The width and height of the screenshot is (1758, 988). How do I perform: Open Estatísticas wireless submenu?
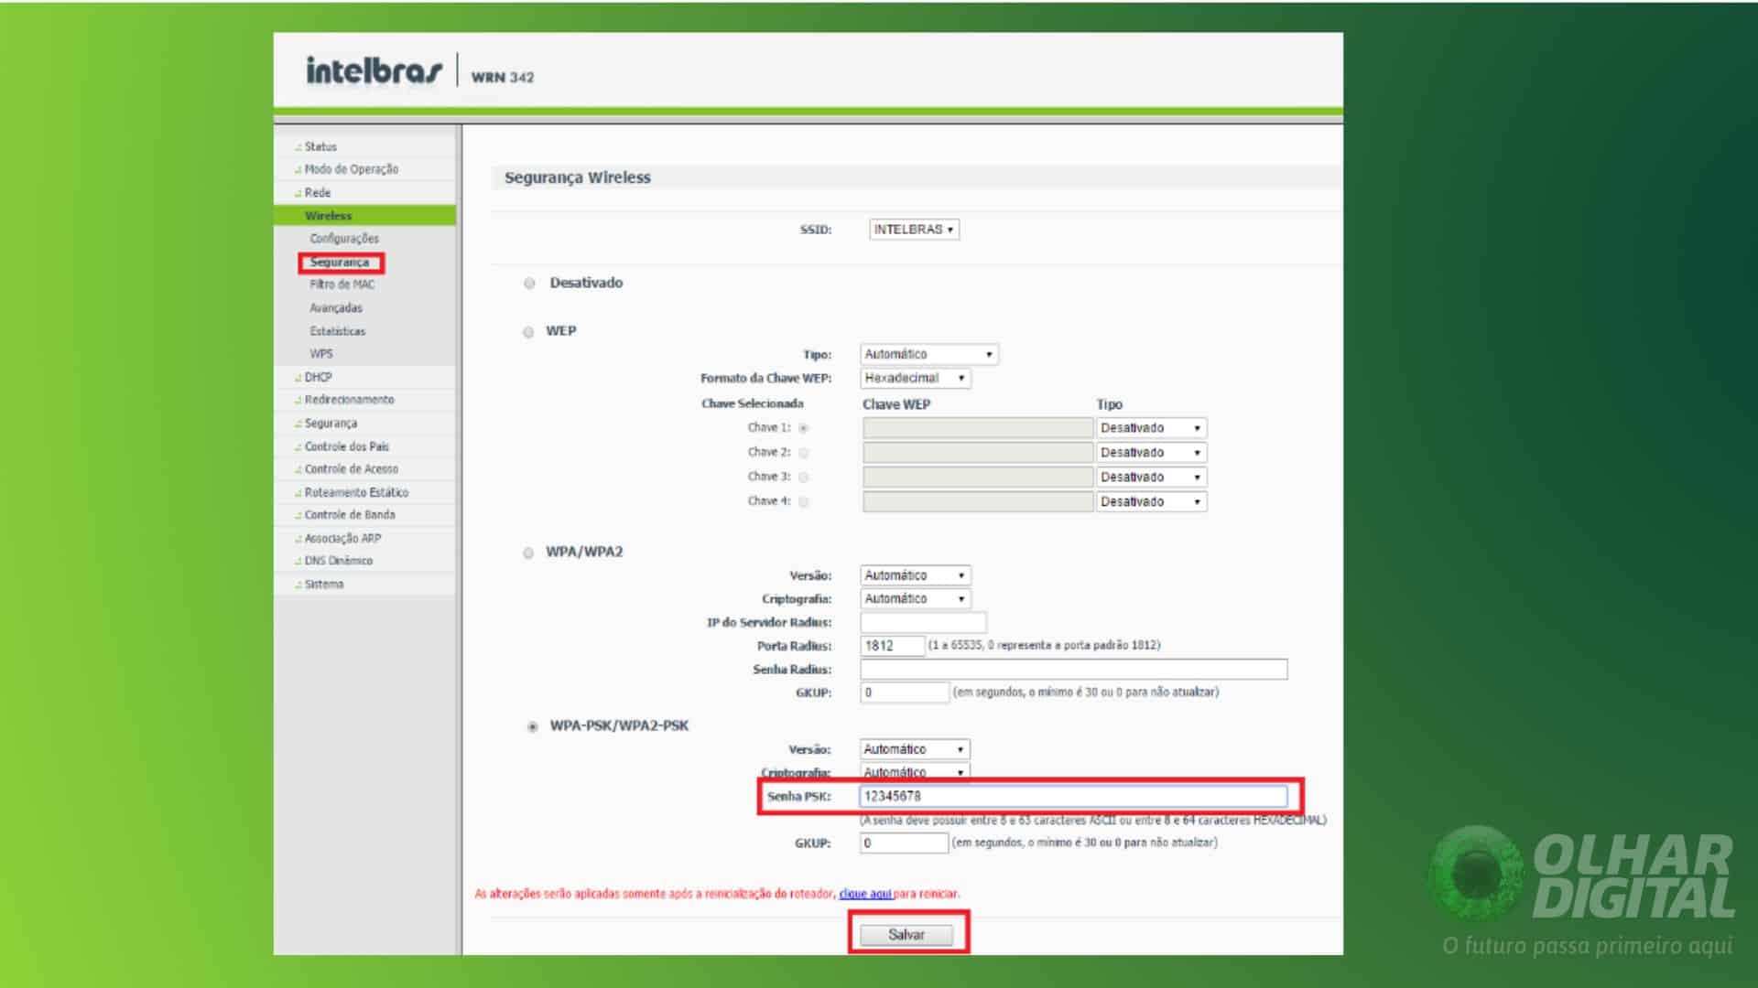pyautogui.click(x=338, y=331)
